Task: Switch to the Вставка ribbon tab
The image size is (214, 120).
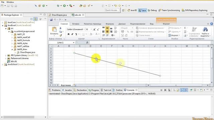Action: [x=76, y=24]
